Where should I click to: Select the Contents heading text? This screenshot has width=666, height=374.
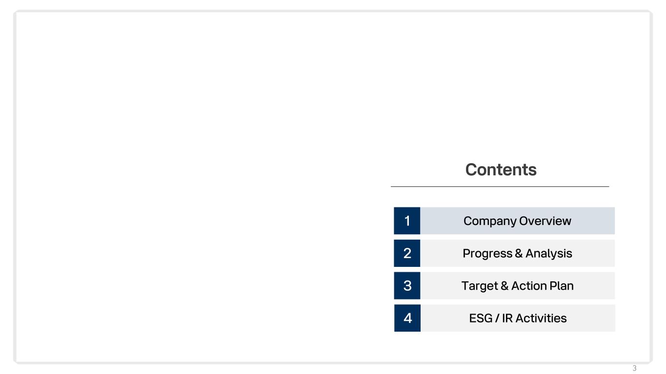pos(501,169)
